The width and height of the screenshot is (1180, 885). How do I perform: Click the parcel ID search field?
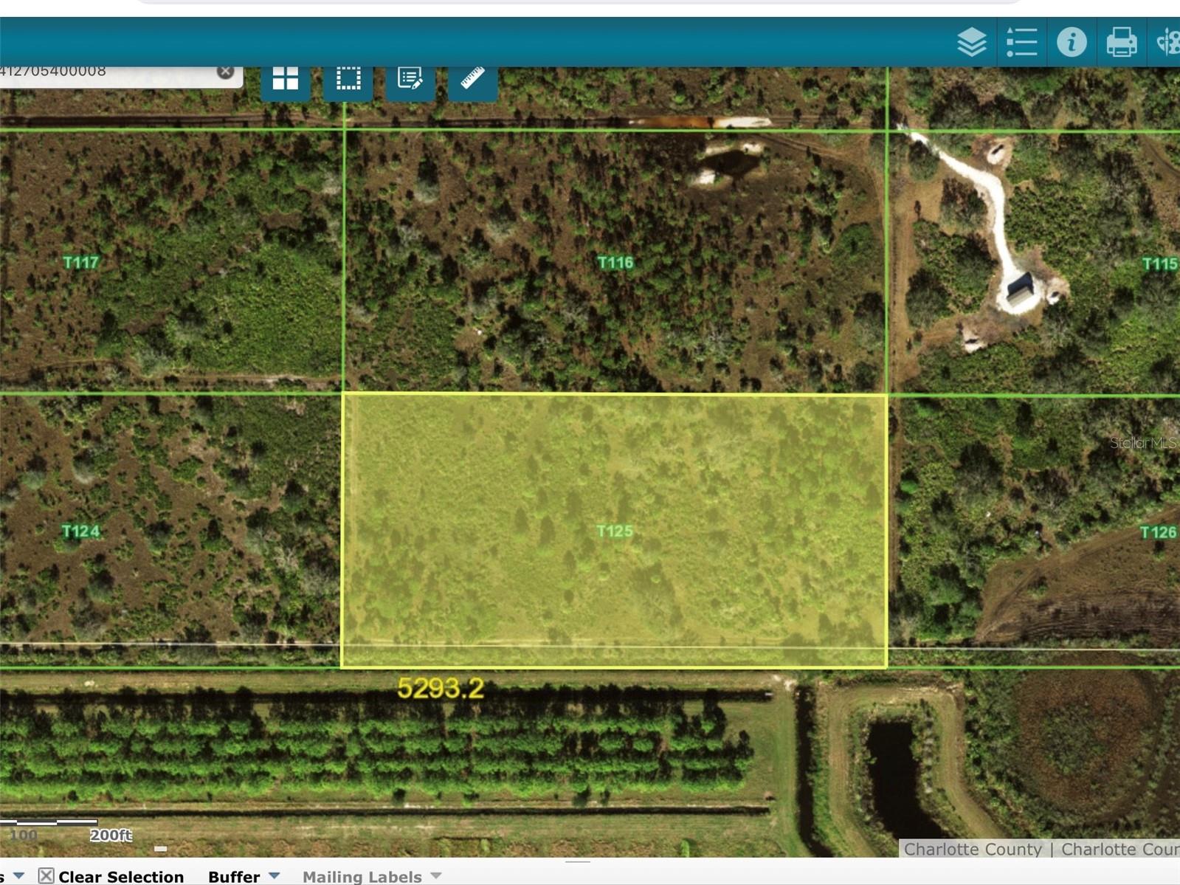(x=103, y=72)
